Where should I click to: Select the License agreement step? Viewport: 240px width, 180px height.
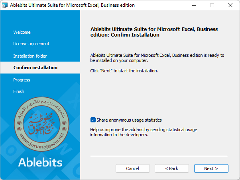31,44
